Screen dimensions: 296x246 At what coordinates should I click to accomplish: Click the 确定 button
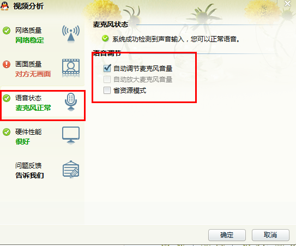[x=227, y=235]
